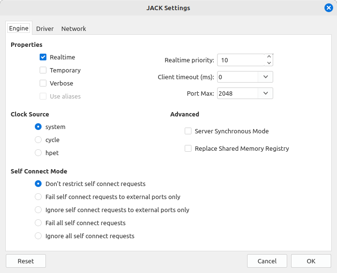Select Ignore all self connect requests

38,236
